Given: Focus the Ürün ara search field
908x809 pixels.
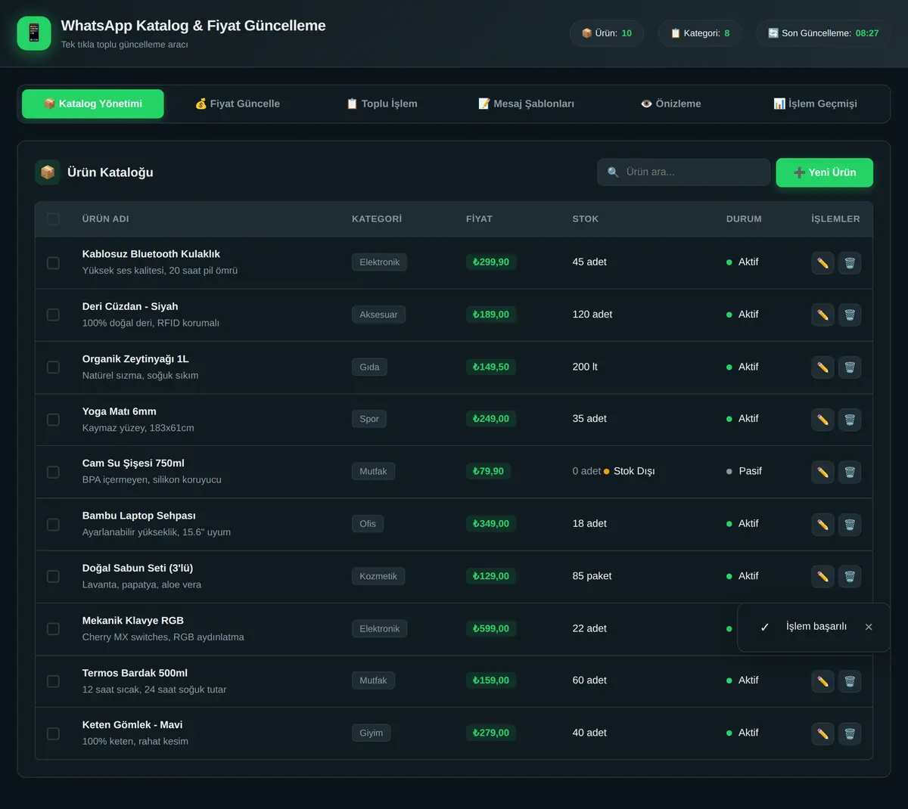Looking at the screenshot, I should click(x=684, y=172).
